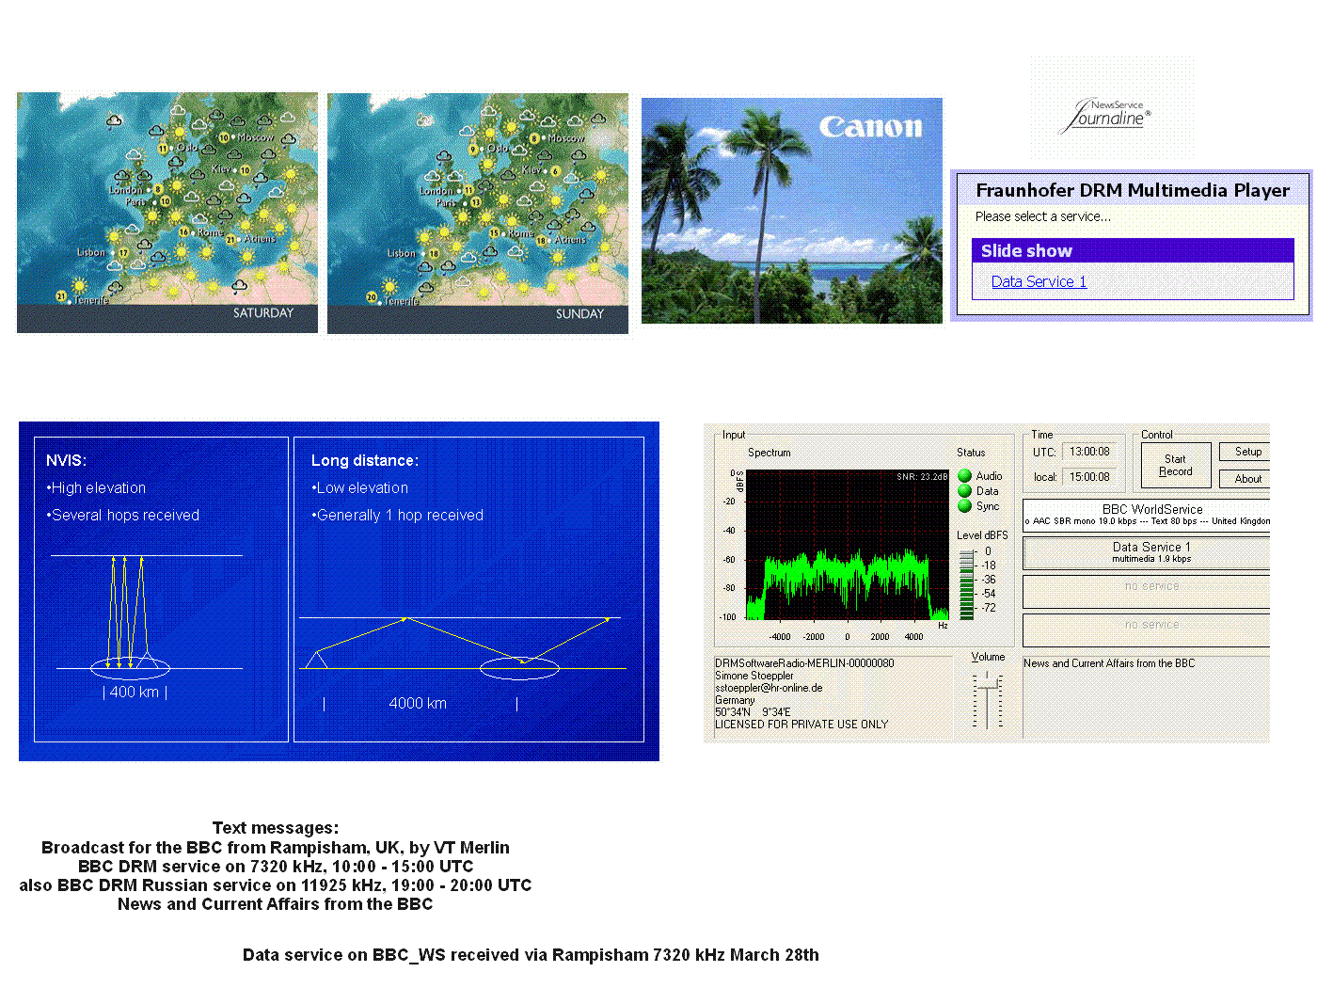Screen dimensions: 1317x988
Task: Click 'BBC DRM service on 7320 kHz' line
Action: click(276, 867)
